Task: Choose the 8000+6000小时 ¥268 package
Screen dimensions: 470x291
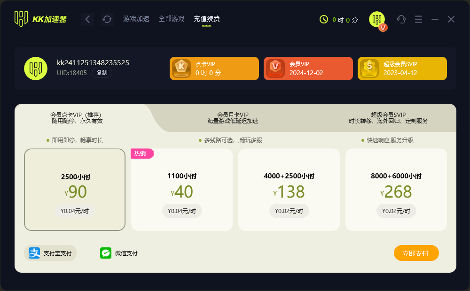Action: [396, 190]
